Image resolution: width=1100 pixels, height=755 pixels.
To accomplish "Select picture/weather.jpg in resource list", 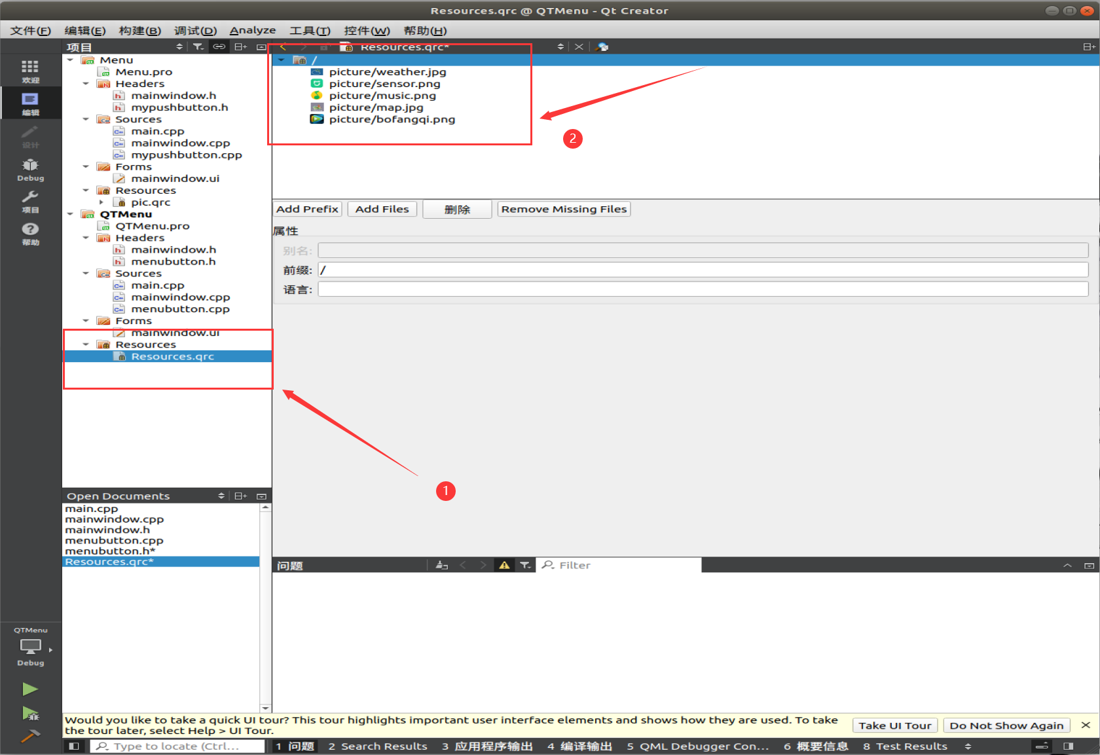I will tap(388, 72).
